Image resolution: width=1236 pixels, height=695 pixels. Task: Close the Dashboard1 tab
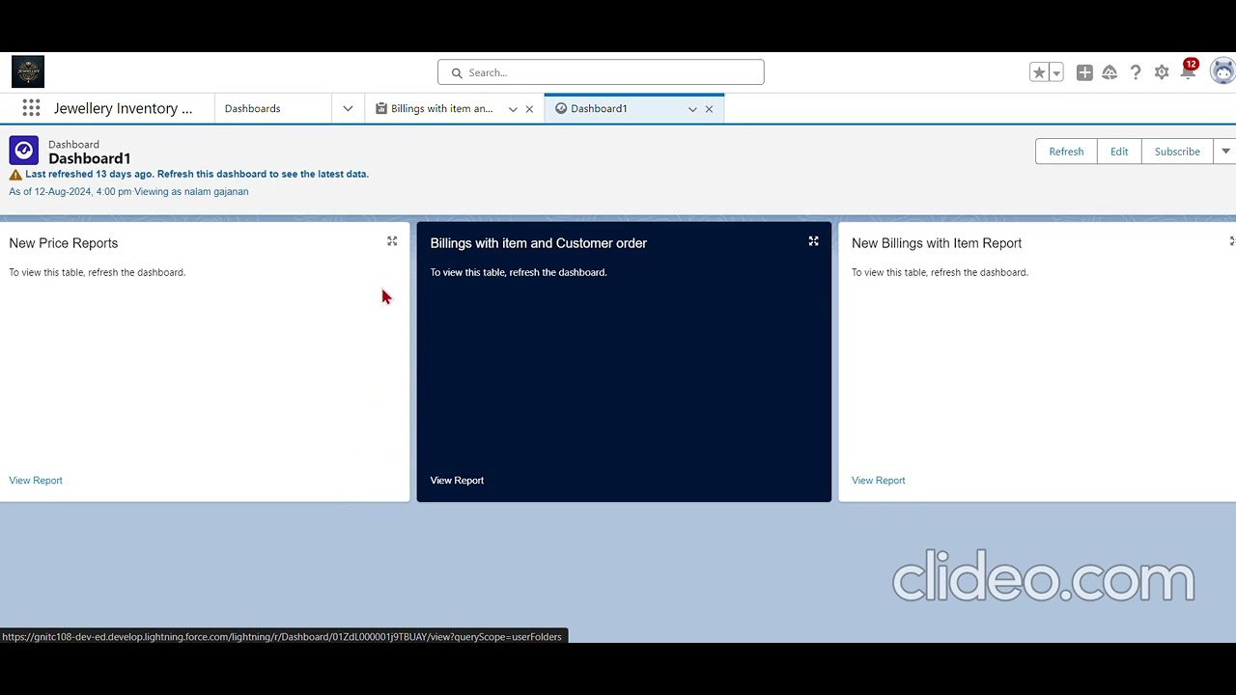point(709,109)
